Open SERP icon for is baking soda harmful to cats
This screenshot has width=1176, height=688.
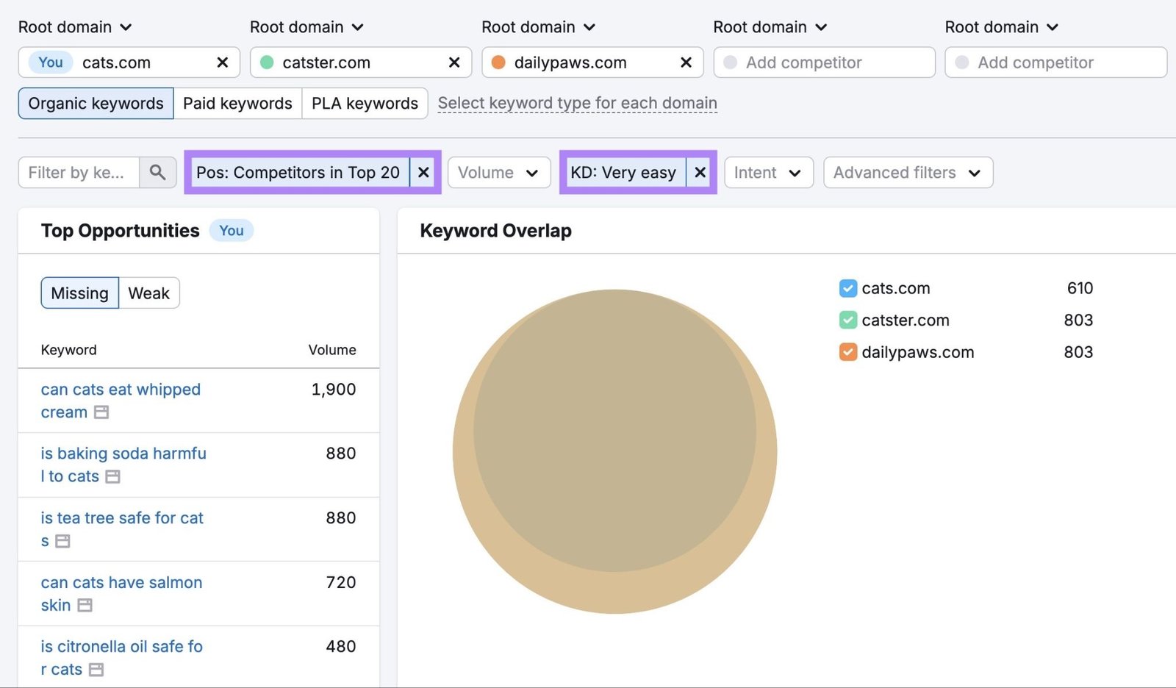click(112, 476)
